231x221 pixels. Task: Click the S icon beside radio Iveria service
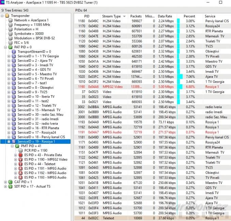coord(14,123)
